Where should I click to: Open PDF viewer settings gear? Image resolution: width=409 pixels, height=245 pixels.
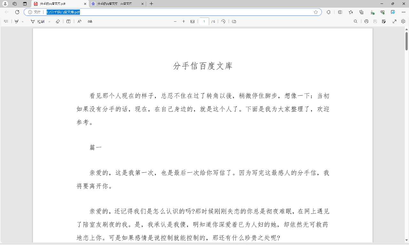[x=403, y=21]
